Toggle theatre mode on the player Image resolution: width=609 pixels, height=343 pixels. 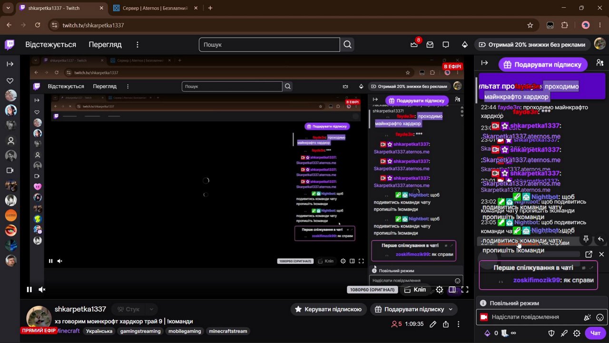point(452,289)
